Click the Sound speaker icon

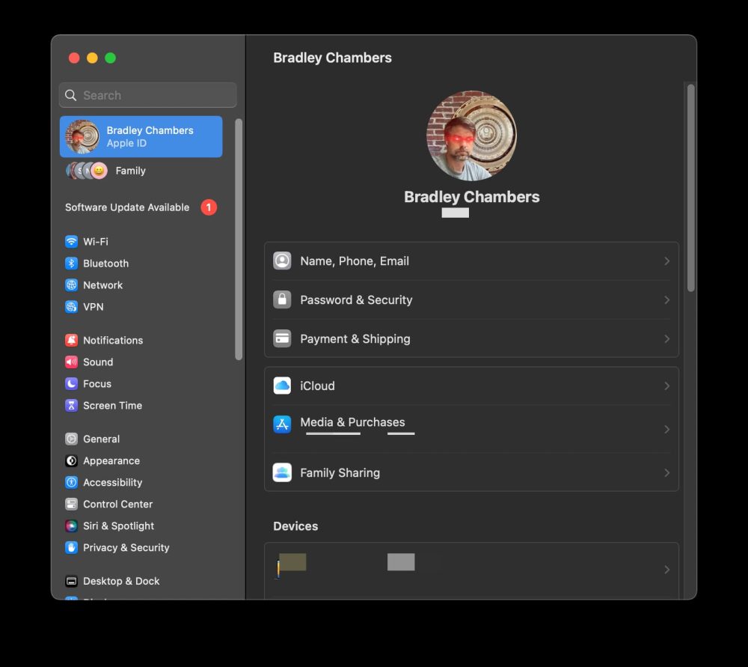71,362
